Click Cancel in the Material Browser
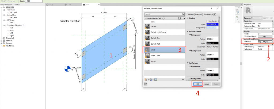This screenshot has height=109, width=274. [206, 84]
